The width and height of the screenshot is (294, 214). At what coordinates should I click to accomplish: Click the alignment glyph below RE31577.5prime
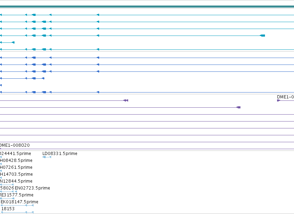7,198
